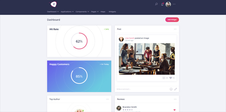
Task: Click the Add Widget button
Action: (172, 20)
